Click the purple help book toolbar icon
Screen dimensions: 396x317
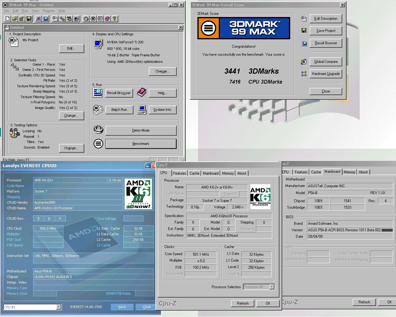[x=107, y=19]
